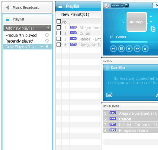Pause playback
This screenshot has height=150, width=158.
(x=121, y=49)
